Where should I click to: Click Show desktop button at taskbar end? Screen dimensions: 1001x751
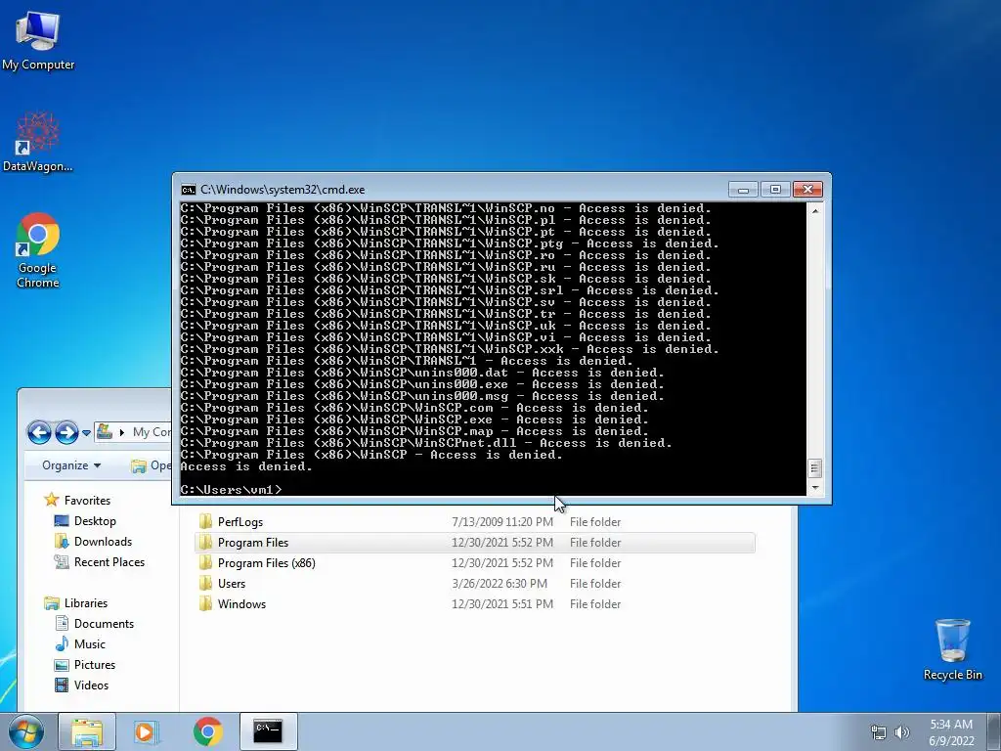click(995, 731)
